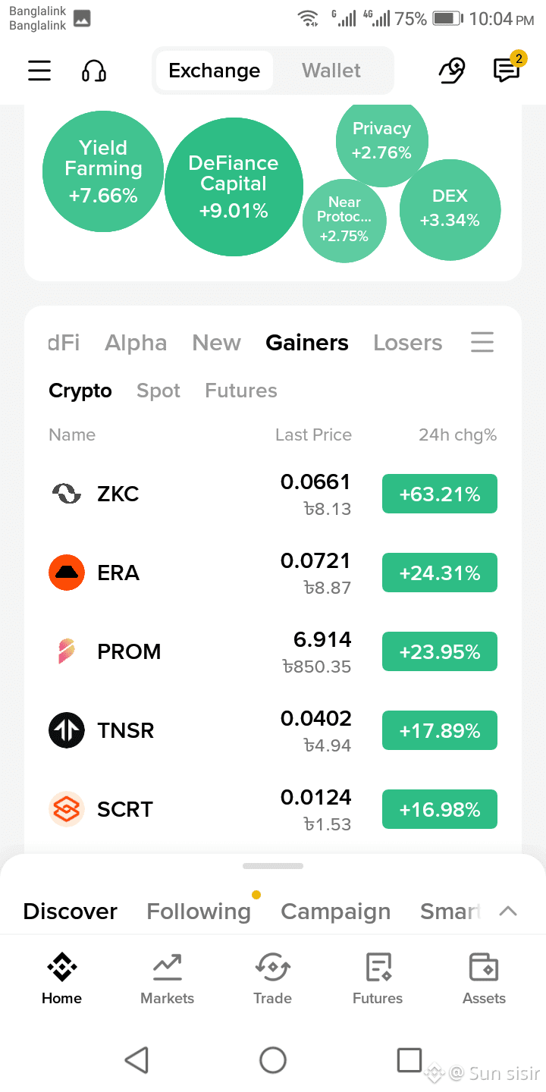Switch to Exchange mode
This screenshot has width=546, height=1092.
[x=215, y=71]
